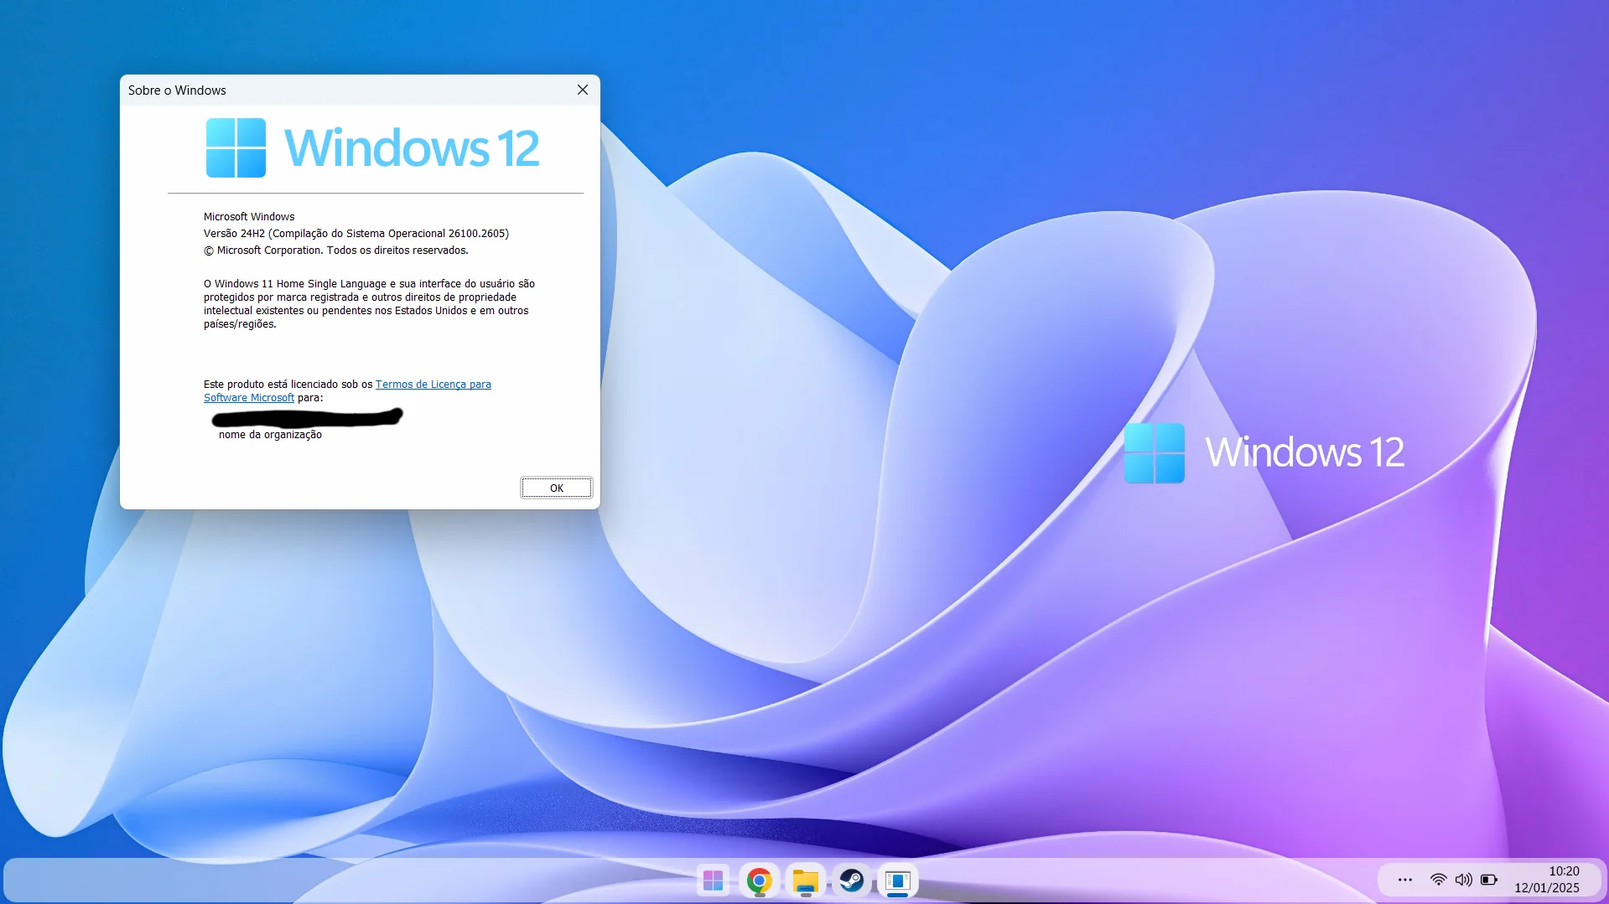Image resolution: width=1609 pixels, height=904 pixels.
Task: Open the clock and date 12/01/2025 panel
Action: click(1547, 880)
